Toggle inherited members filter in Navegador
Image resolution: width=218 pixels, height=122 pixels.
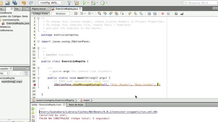point(26,73)
